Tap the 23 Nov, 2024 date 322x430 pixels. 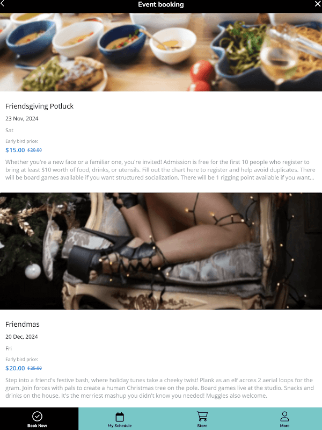point(22,118)
